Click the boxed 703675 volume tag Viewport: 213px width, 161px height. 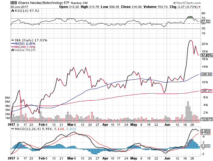[x=207, y=119]
